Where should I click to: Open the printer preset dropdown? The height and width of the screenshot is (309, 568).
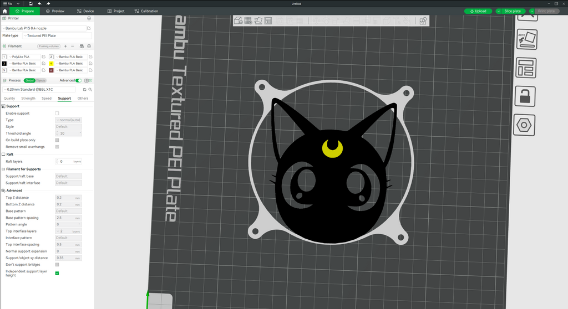click(44, 28)
